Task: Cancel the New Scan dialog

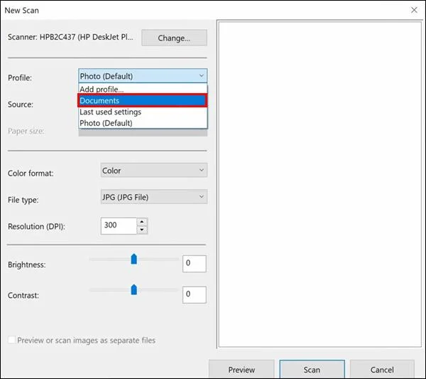Action: tap(382, 370)
